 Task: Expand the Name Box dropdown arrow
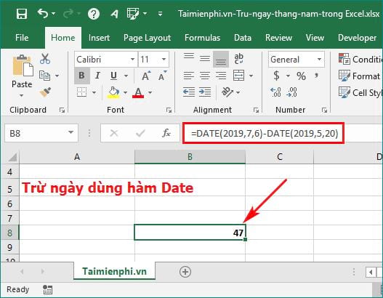pyautogui.click(x=70, y=132)
